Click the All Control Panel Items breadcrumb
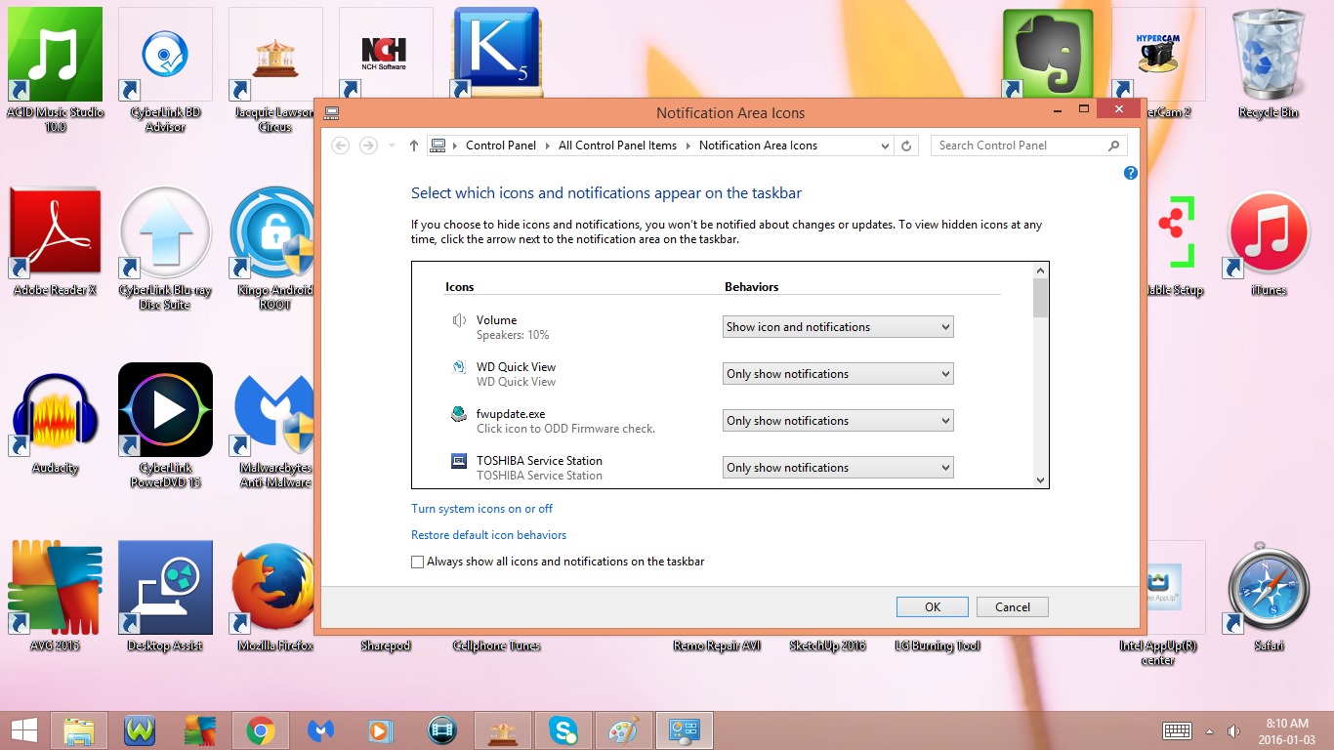Screen dimensions: 1334x750 point(617,146)
